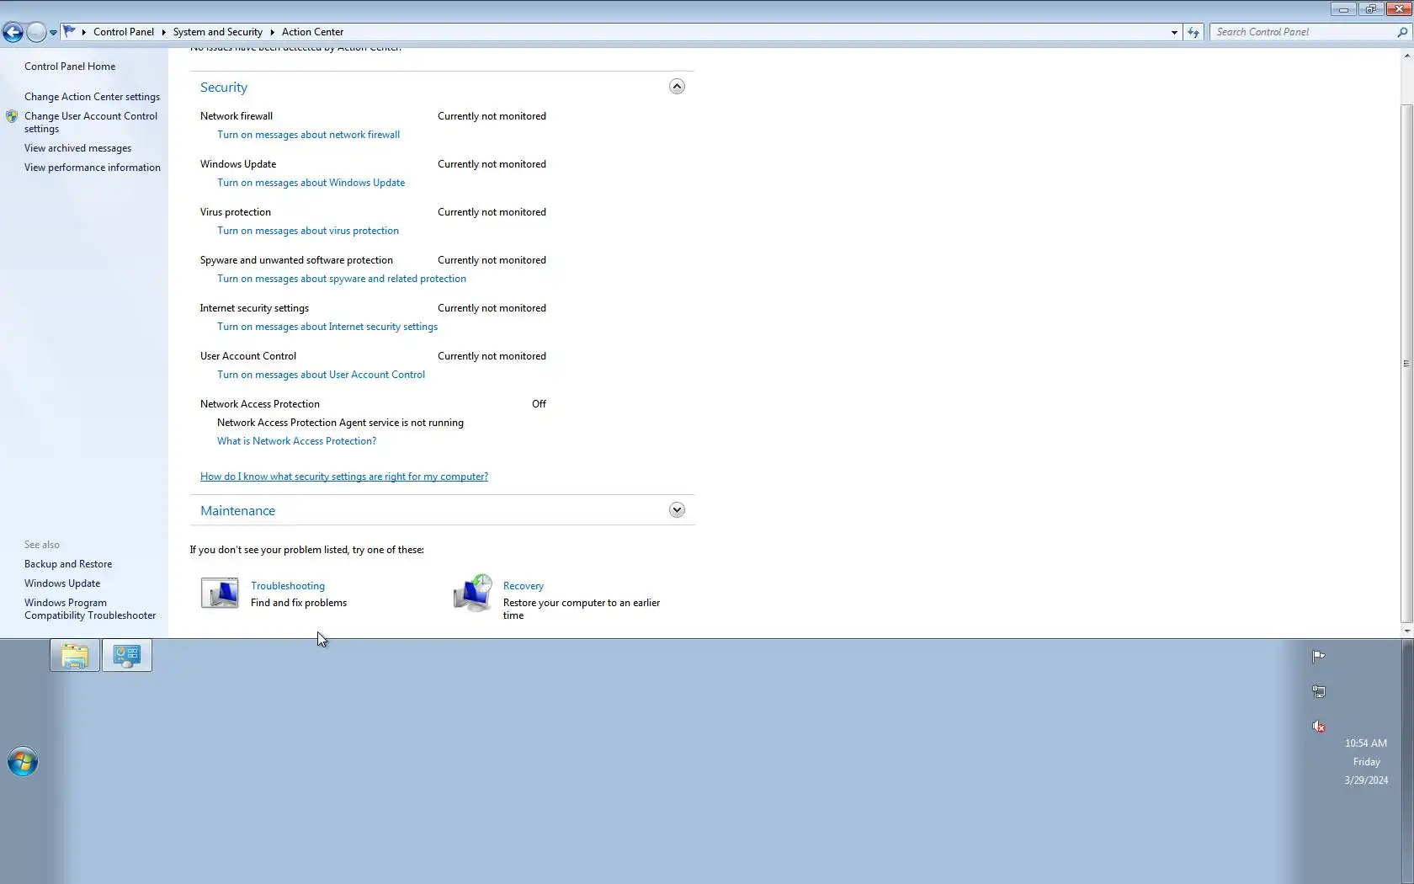Click the Off status for Network Access Protection
The width and height of the screenshot is (1414, 884).
pyautogui.click(x=539, y=404)
